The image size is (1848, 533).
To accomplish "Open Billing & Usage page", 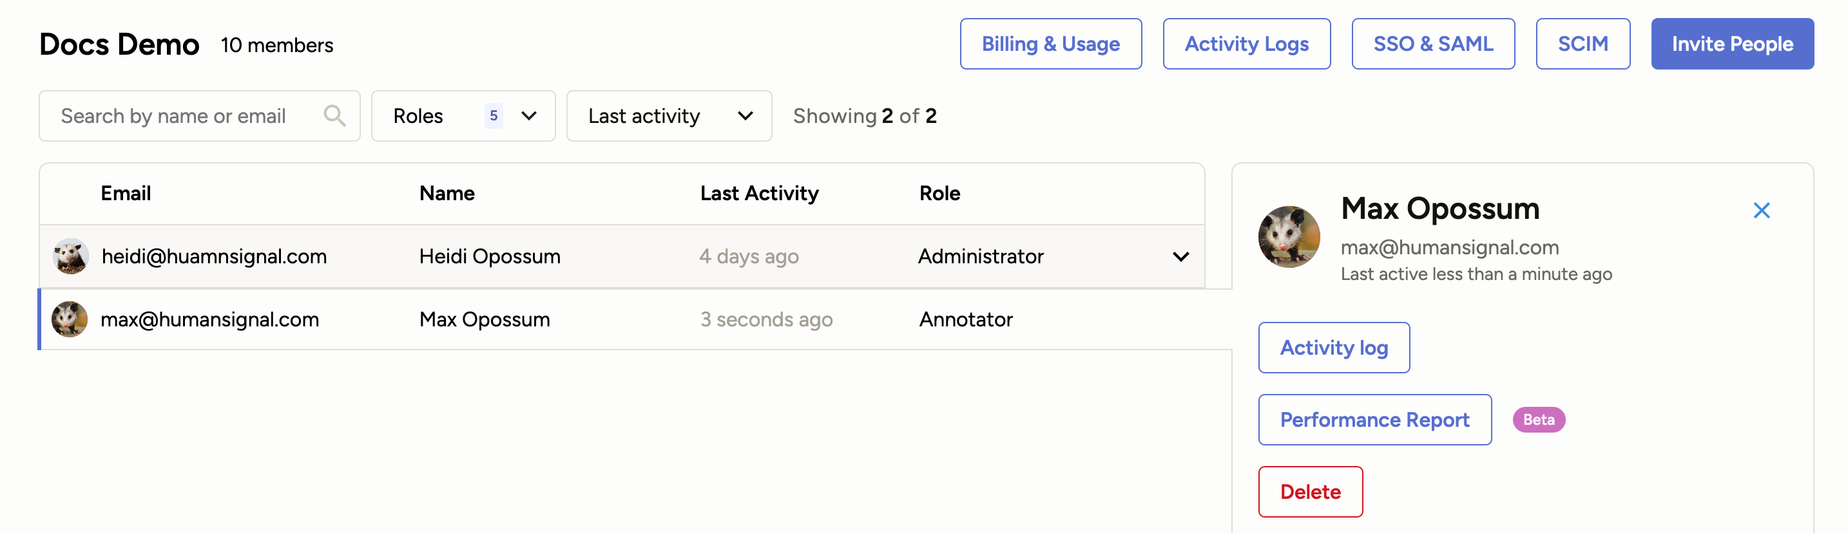I will 1050,44.
